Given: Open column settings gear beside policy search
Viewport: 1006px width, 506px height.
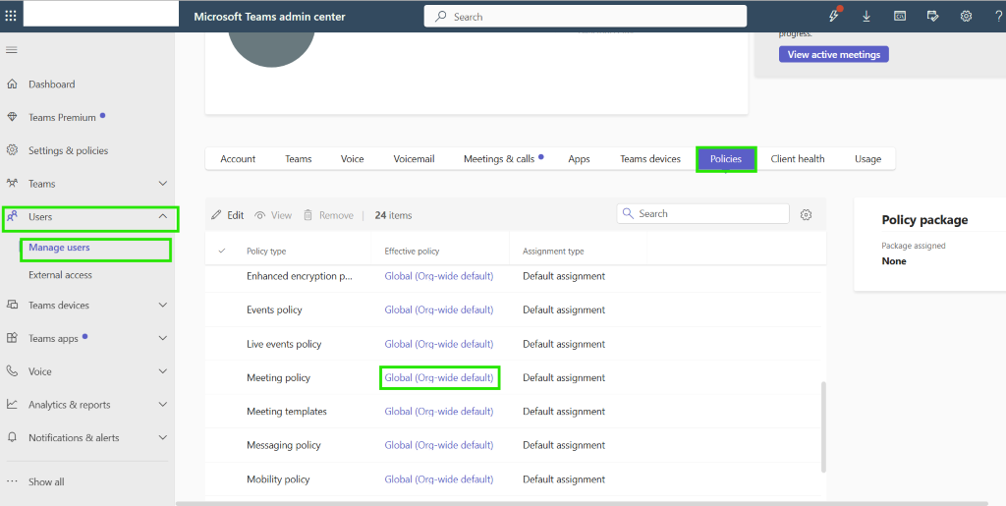Looking at the screenshot, I should (806, 215).
